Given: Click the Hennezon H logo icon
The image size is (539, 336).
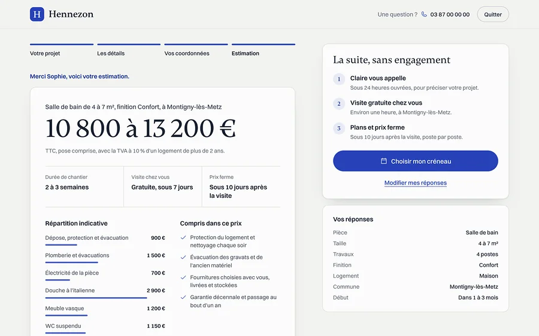Looking at the screenshot, I should pyautogui.click(x=37, y=14).
